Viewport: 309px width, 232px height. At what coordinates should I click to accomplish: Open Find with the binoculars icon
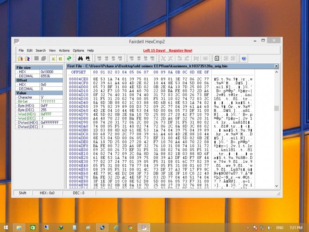[x=80, y=58]
